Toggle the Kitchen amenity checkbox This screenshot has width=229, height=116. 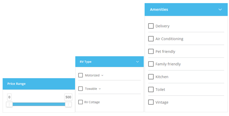click(x=151, y=77)
